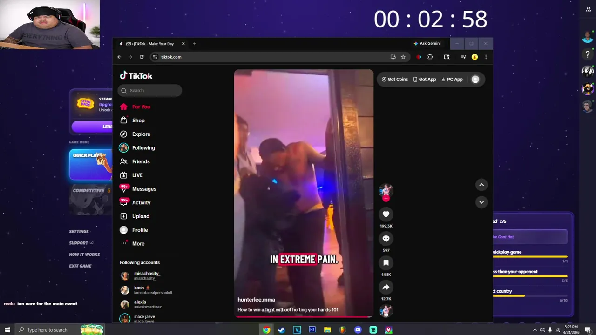Open a new Chrome tab

point(194,44)
